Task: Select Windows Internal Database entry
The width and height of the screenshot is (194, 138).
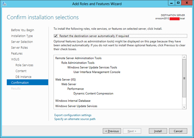Action: point(73,101)
